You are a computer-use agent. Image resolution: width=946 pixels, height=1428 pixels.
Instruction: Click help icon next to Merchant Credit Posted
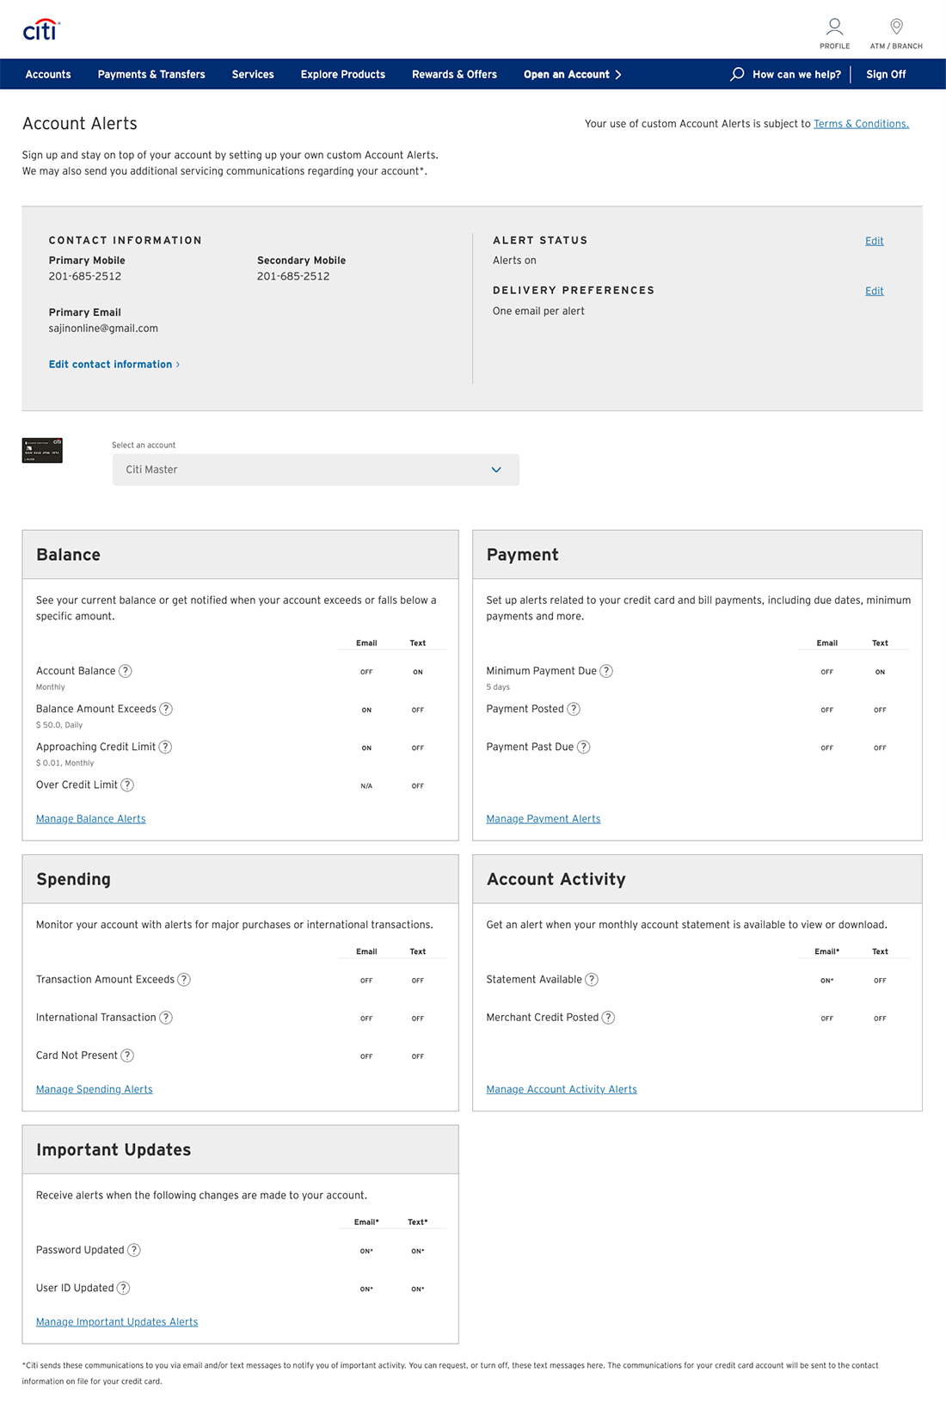608,1018
